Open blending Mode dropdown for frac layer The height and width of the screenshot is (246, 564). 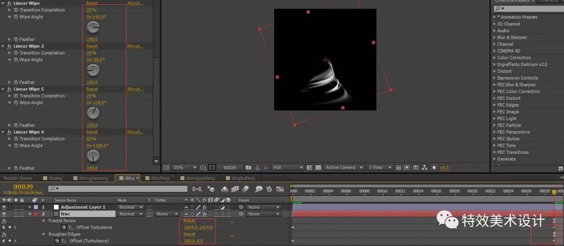(130, 214)
